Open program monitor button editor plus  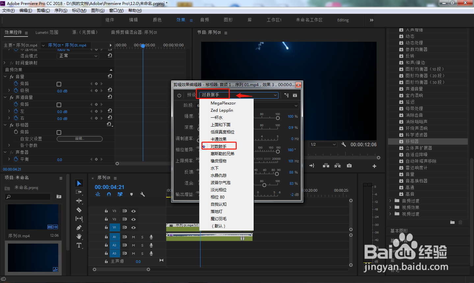click(374, 166)
